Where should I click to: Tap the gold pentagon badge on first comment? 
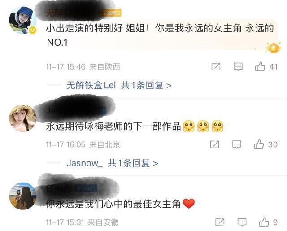(274, 48)
